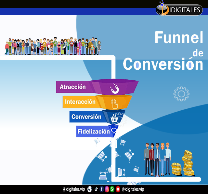Select the Fidelización label
Screen dimensions: 208x194
point(93,132)
